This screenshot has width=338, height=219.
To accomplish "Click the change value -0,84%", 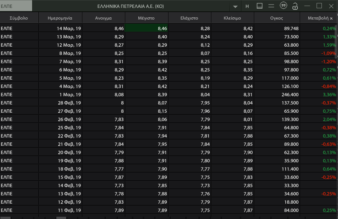I will [329, 86].
